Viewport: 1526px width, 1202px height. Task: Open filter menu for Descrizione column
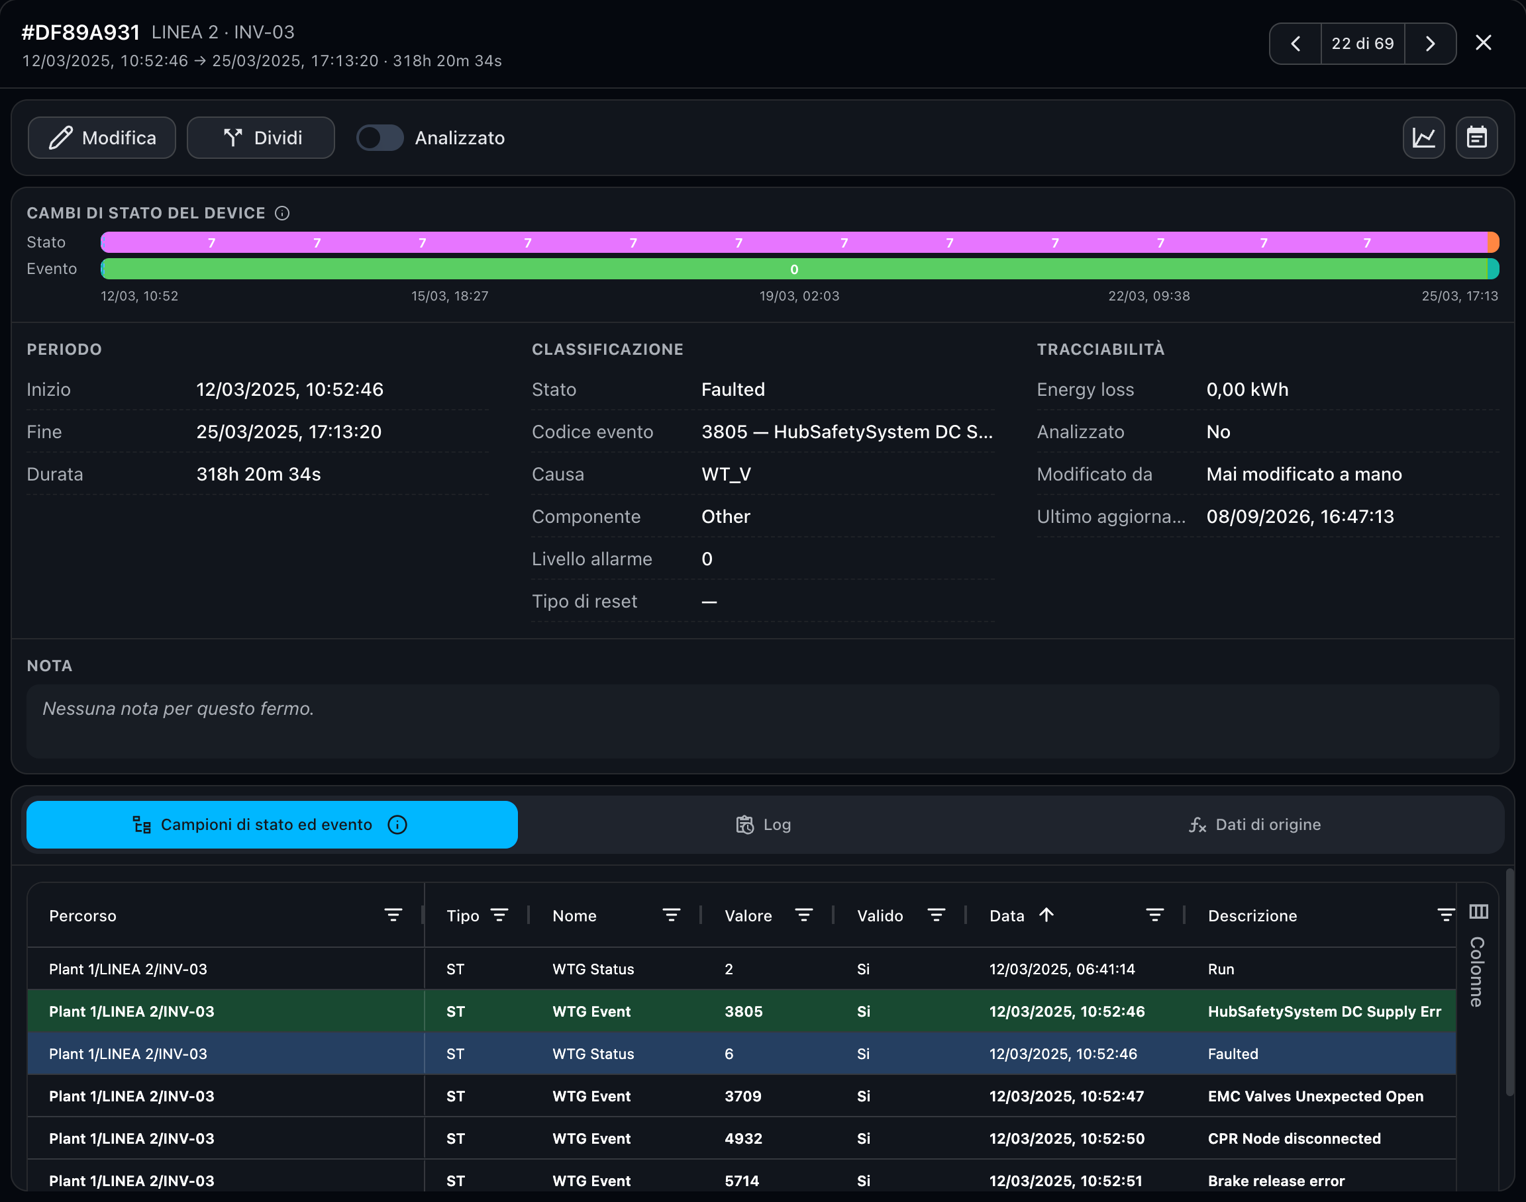[x=1445, y=915]
